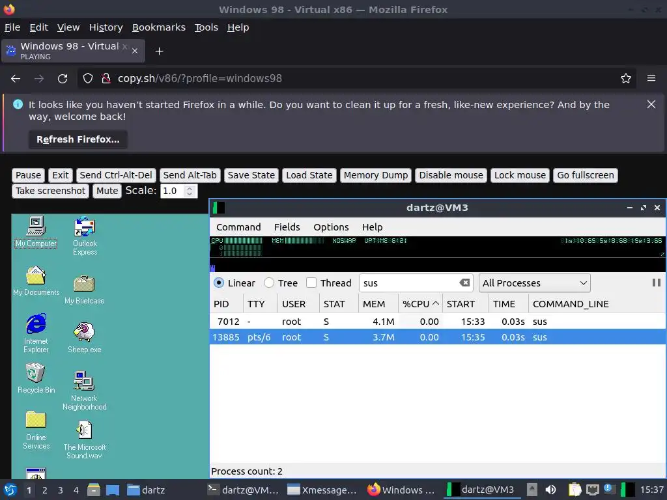This screenshot has height=500, width=667.
Task: Select Recycle Bin desktop icon
Action: [36, 378]
